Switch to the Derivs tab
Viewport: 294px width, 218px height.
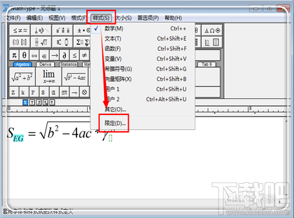pyautogui.click(x=45, y=64)
